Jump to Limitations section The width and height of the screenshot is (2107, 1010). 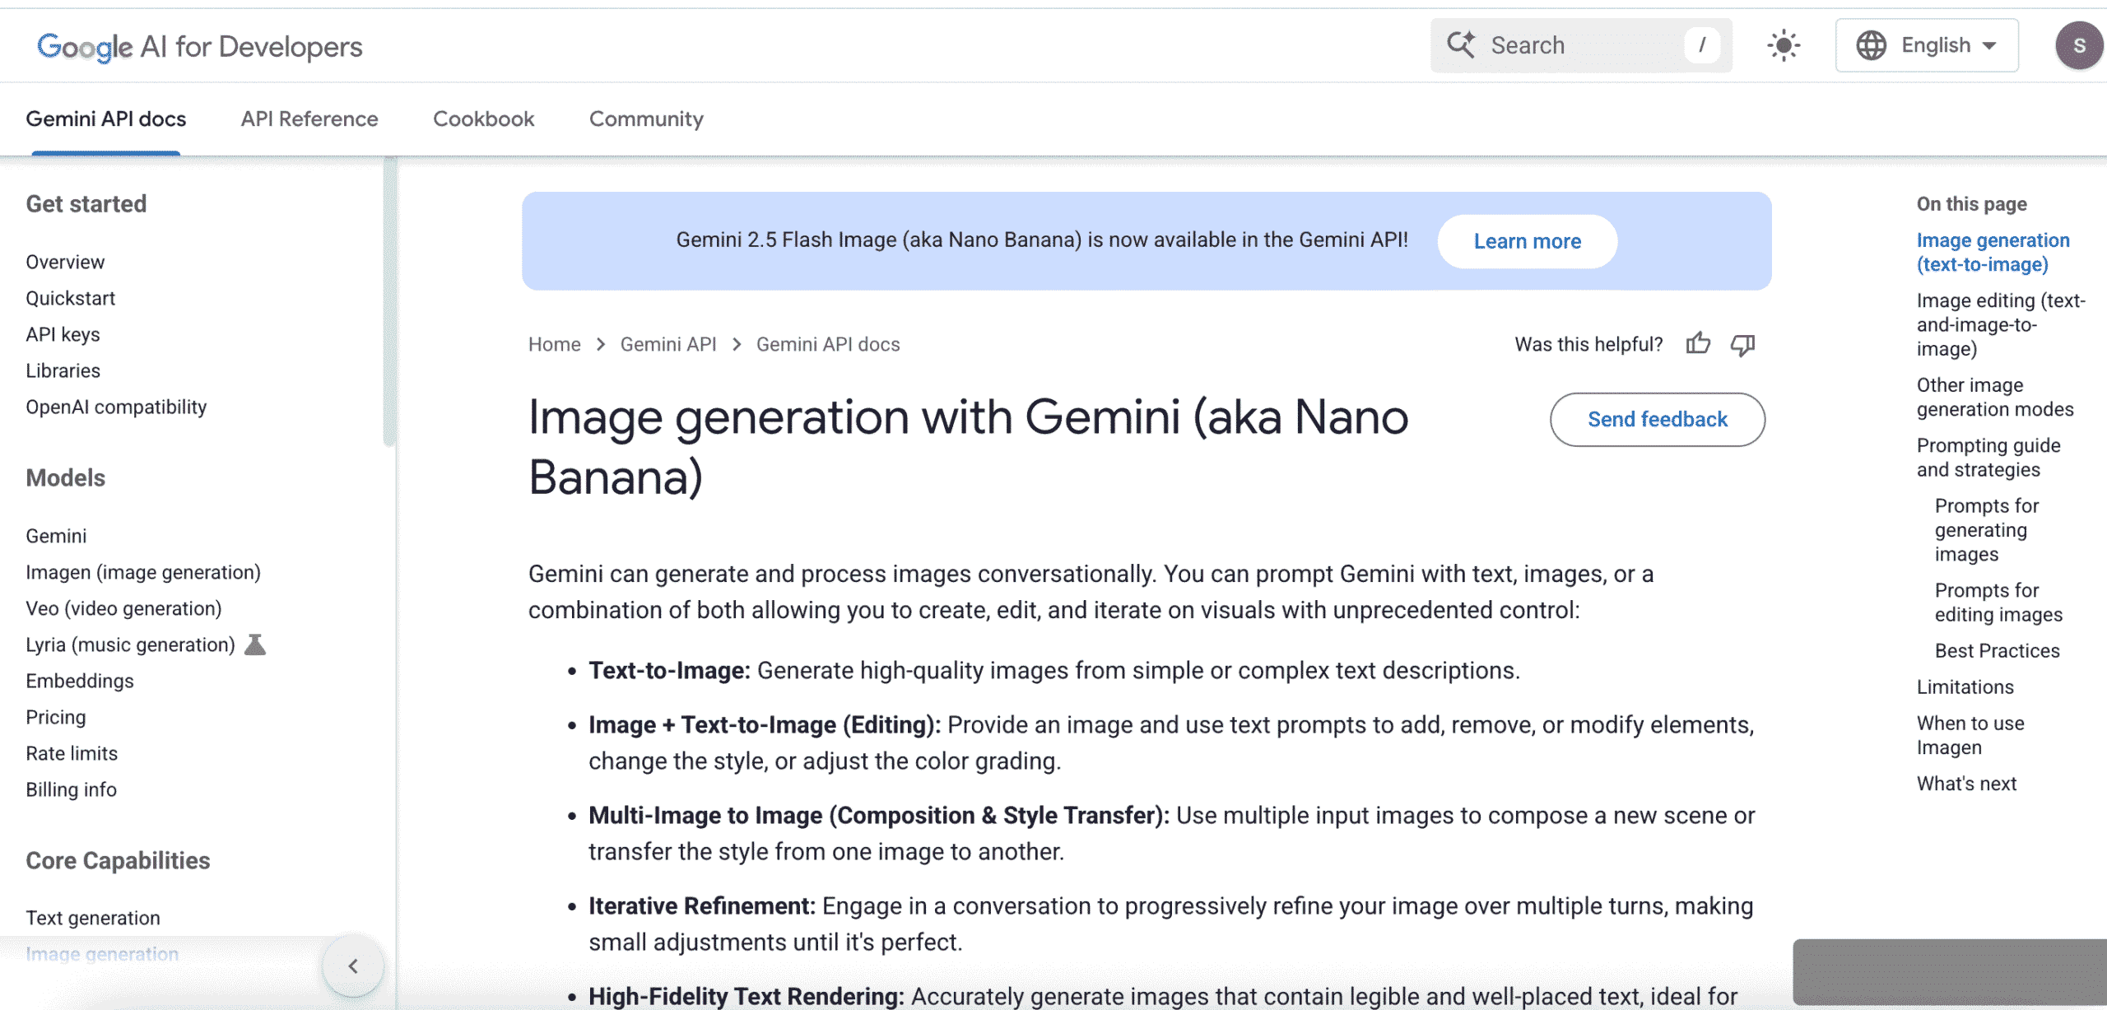tap(1965, 687)
